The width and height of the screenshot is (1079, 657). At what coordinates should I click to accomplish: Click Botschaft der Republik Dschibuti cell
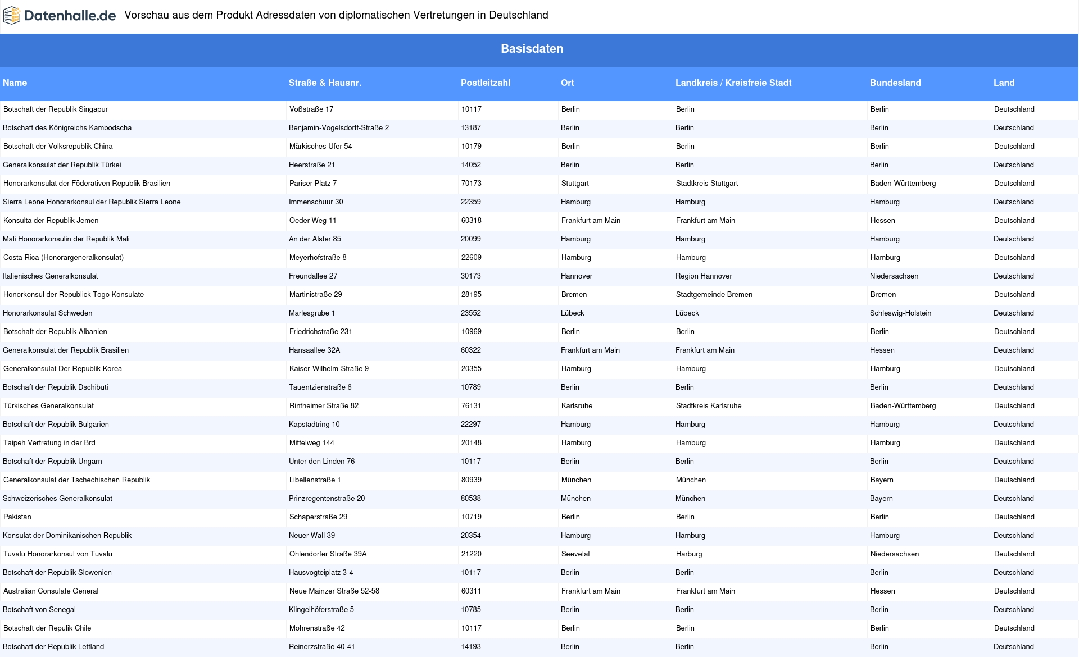tap(56, 387)
